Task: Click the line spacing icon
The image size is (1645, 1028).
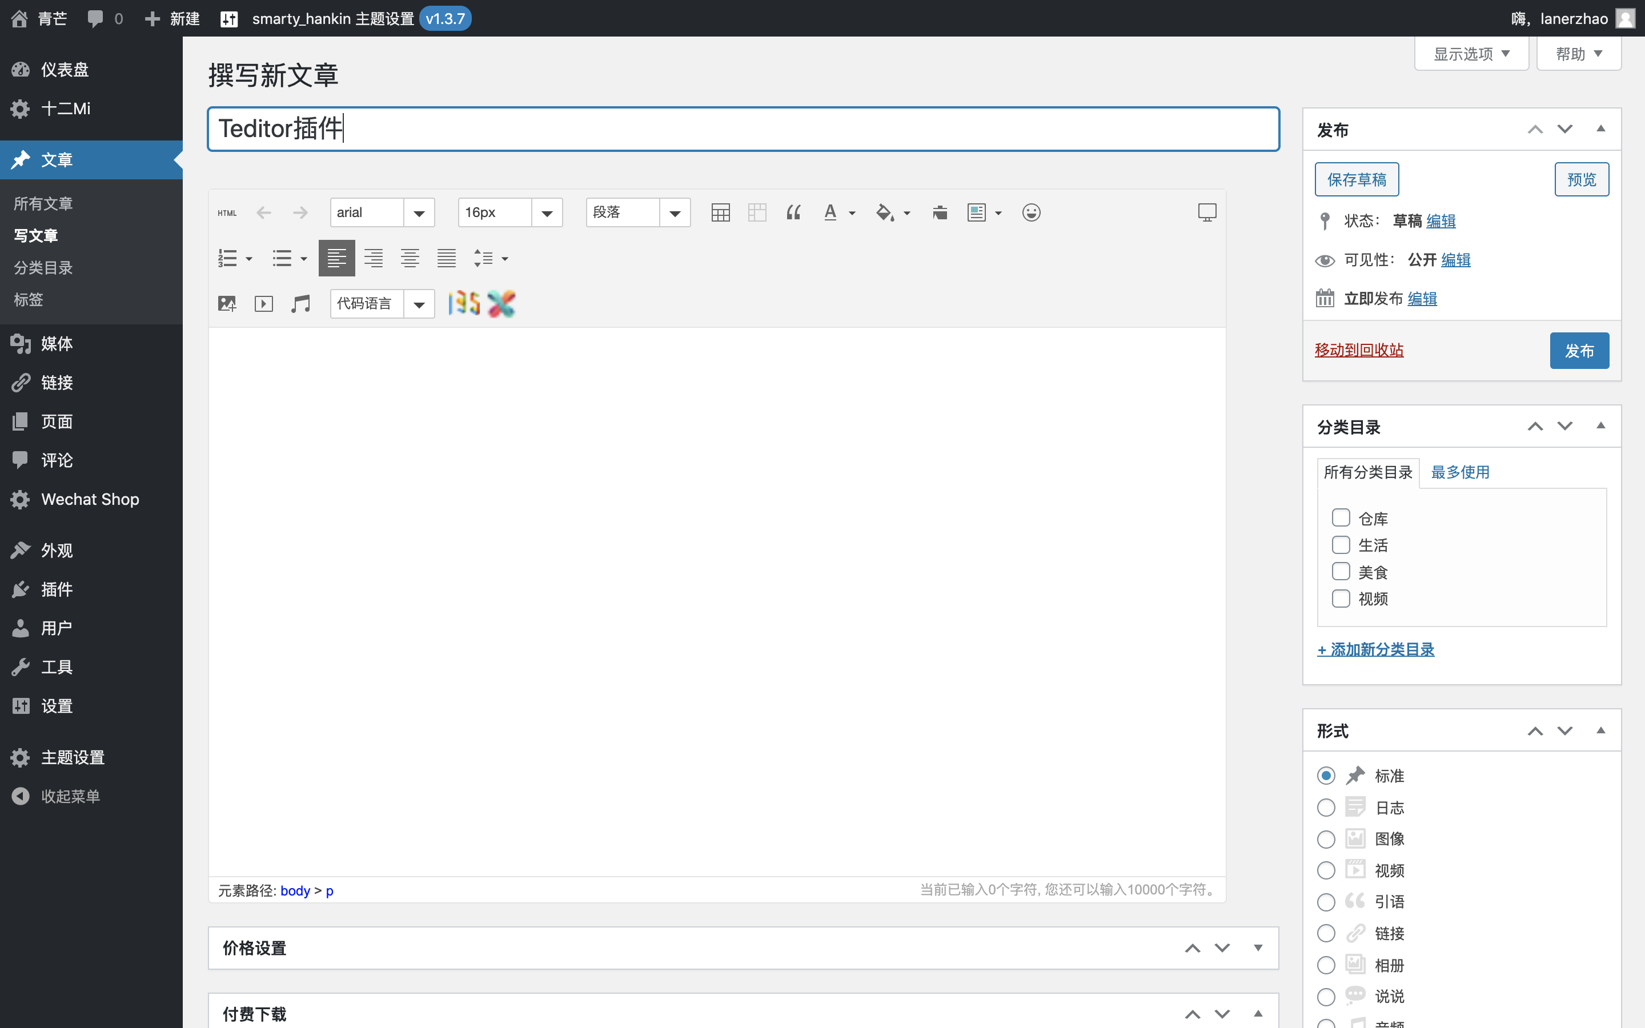Action: pyautogui.click(x=483, y=258)
